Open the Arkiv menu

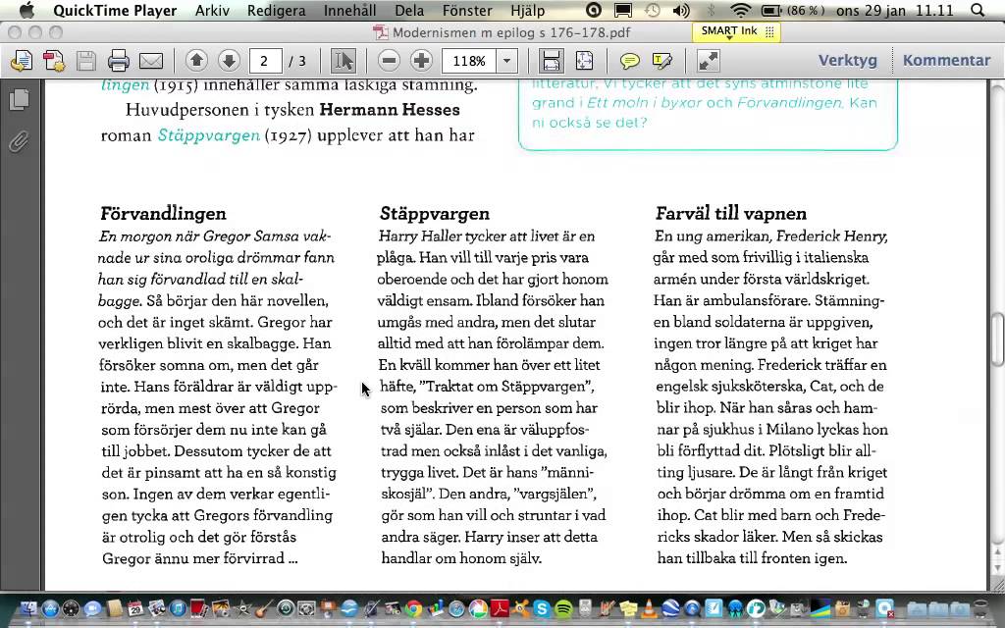point(212,10)
